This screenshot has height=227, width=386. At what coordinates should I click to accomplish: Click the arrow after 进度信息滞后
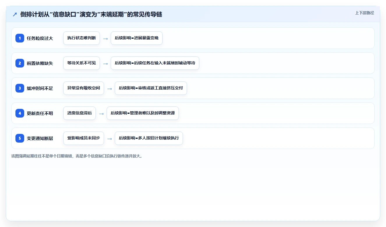pos(101,114)
